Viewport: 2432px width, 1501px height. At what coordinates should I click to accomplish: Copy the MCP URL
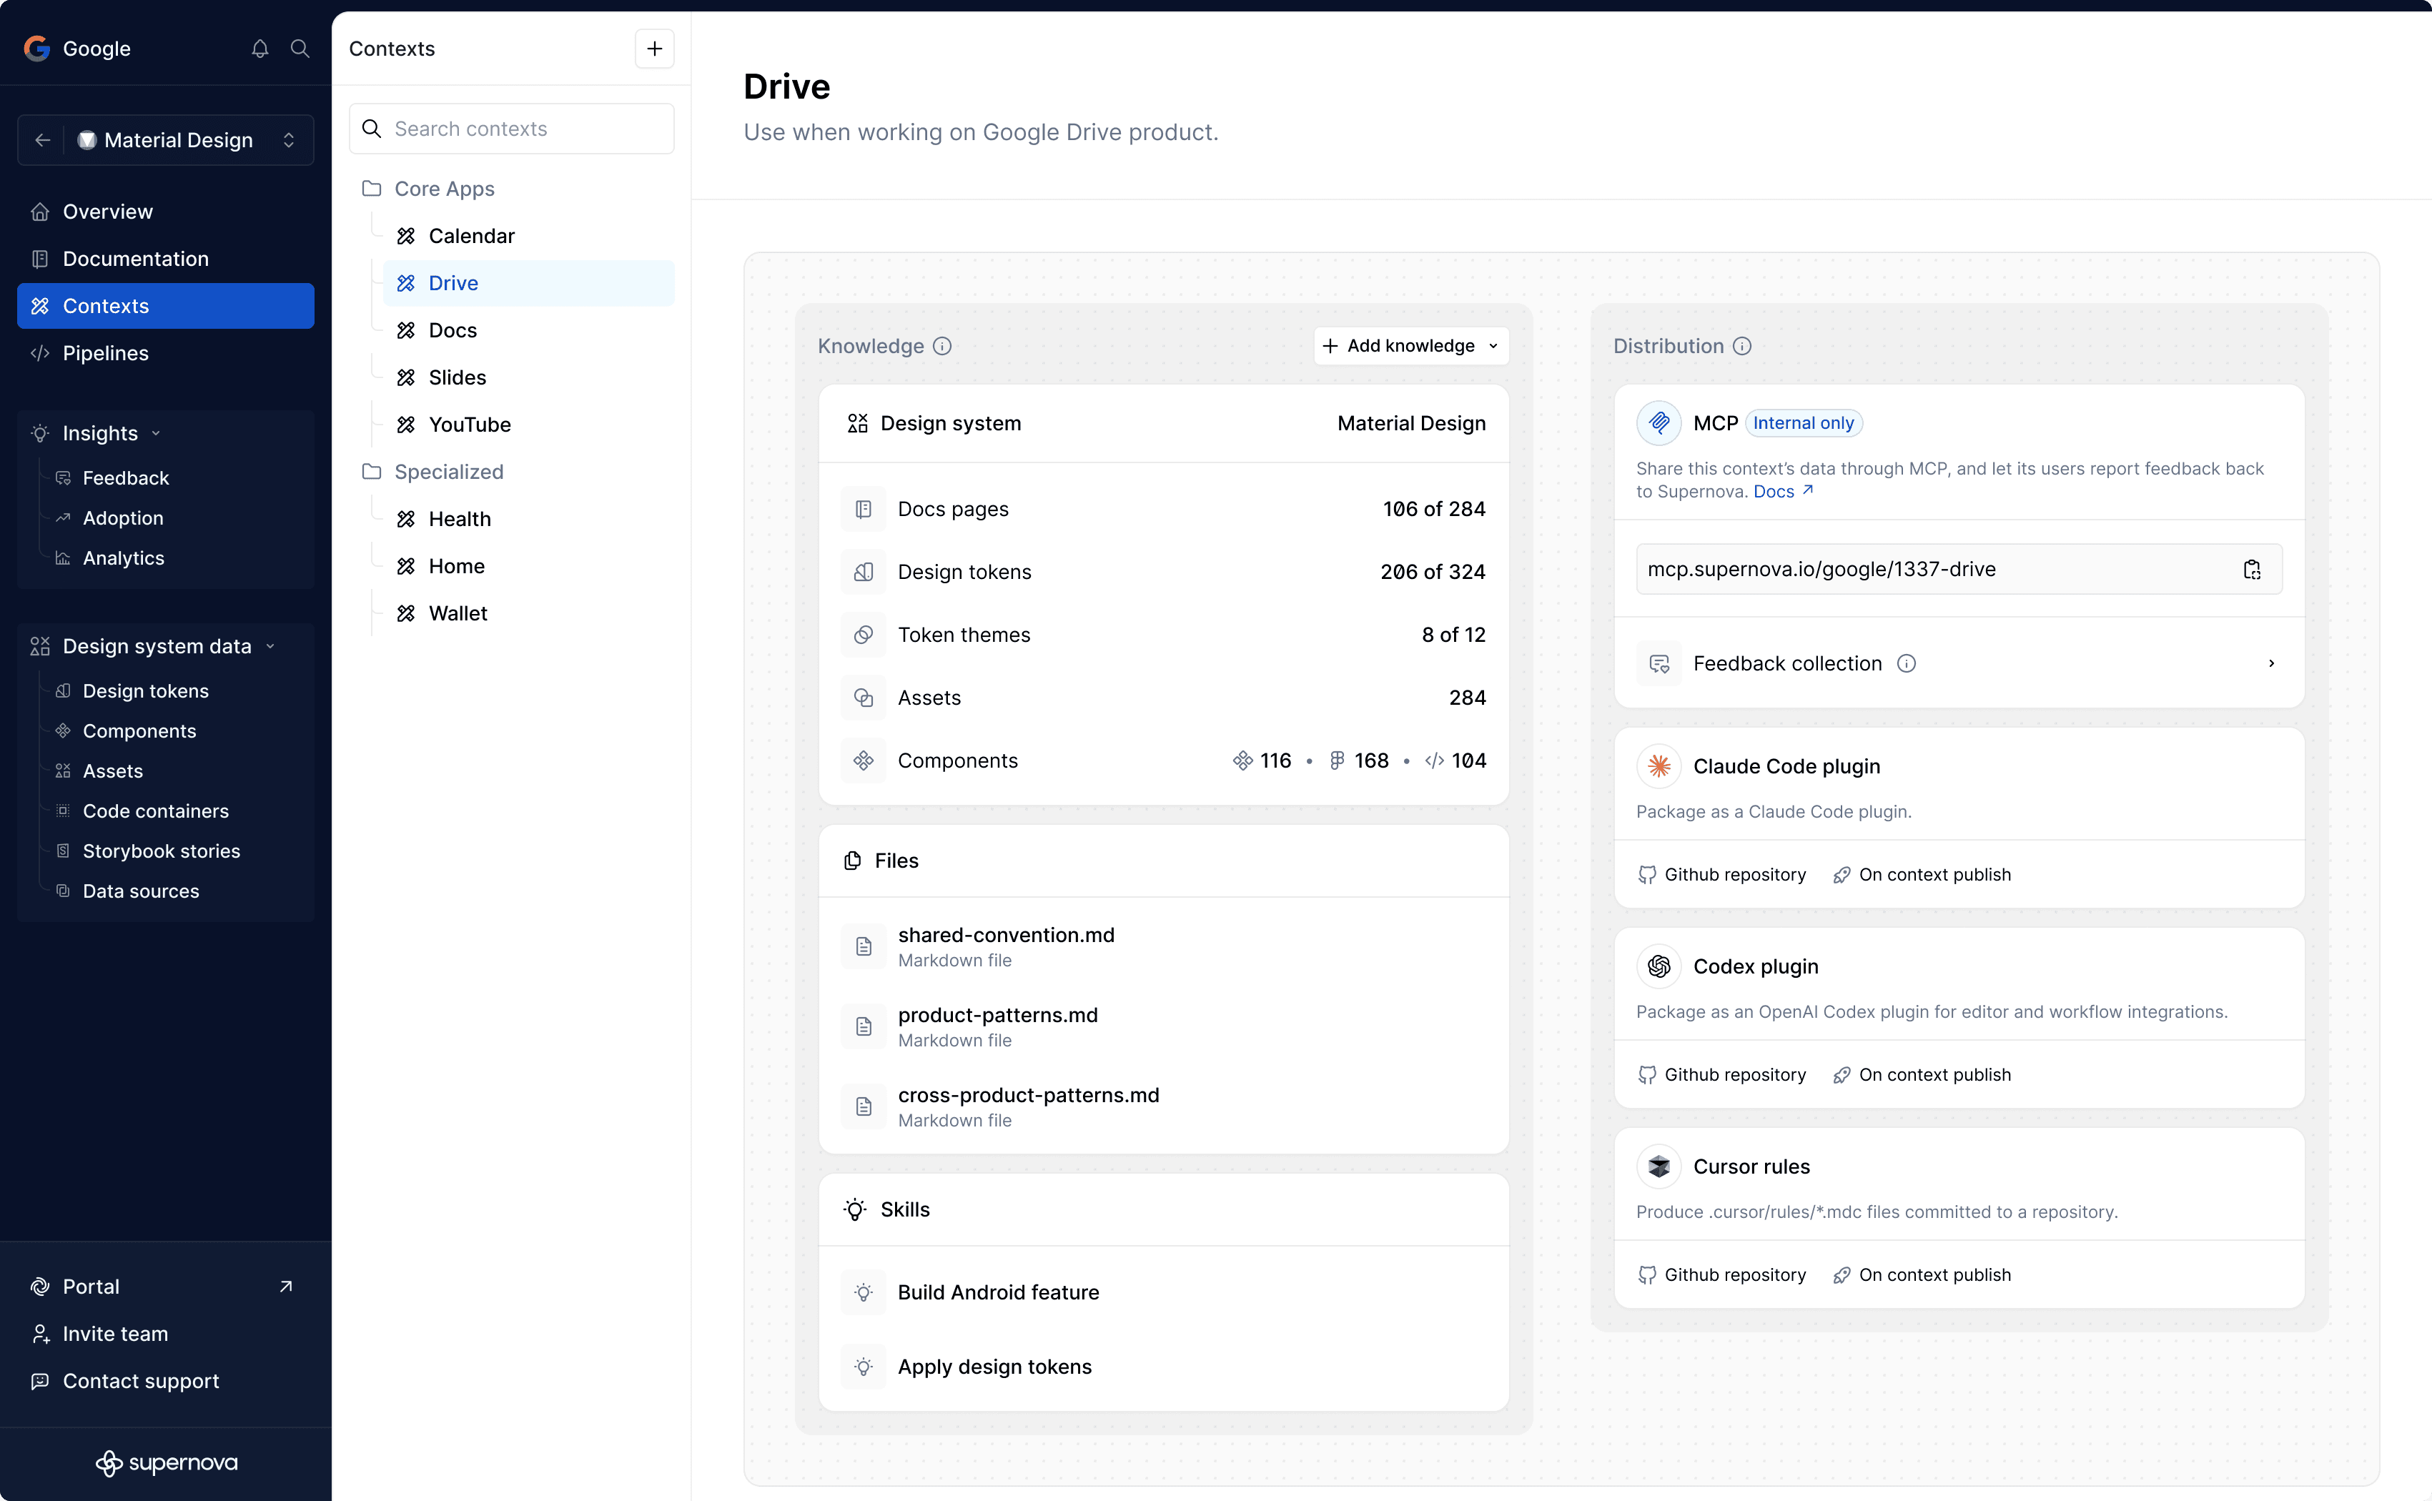point(2251,570)
